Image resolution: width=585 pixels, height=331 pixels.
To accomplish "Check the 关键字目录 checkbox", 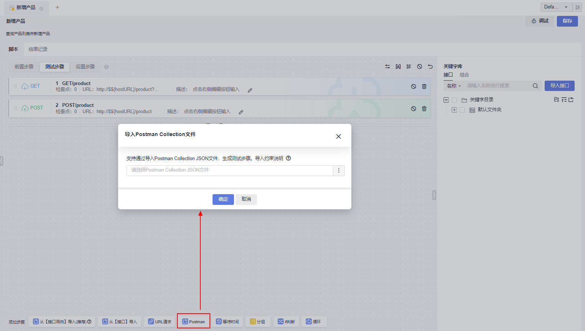I will click(x=454, y=100).
